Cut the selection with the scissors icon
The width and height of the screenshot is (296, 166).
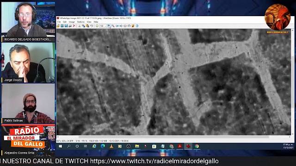coord(80,26)
